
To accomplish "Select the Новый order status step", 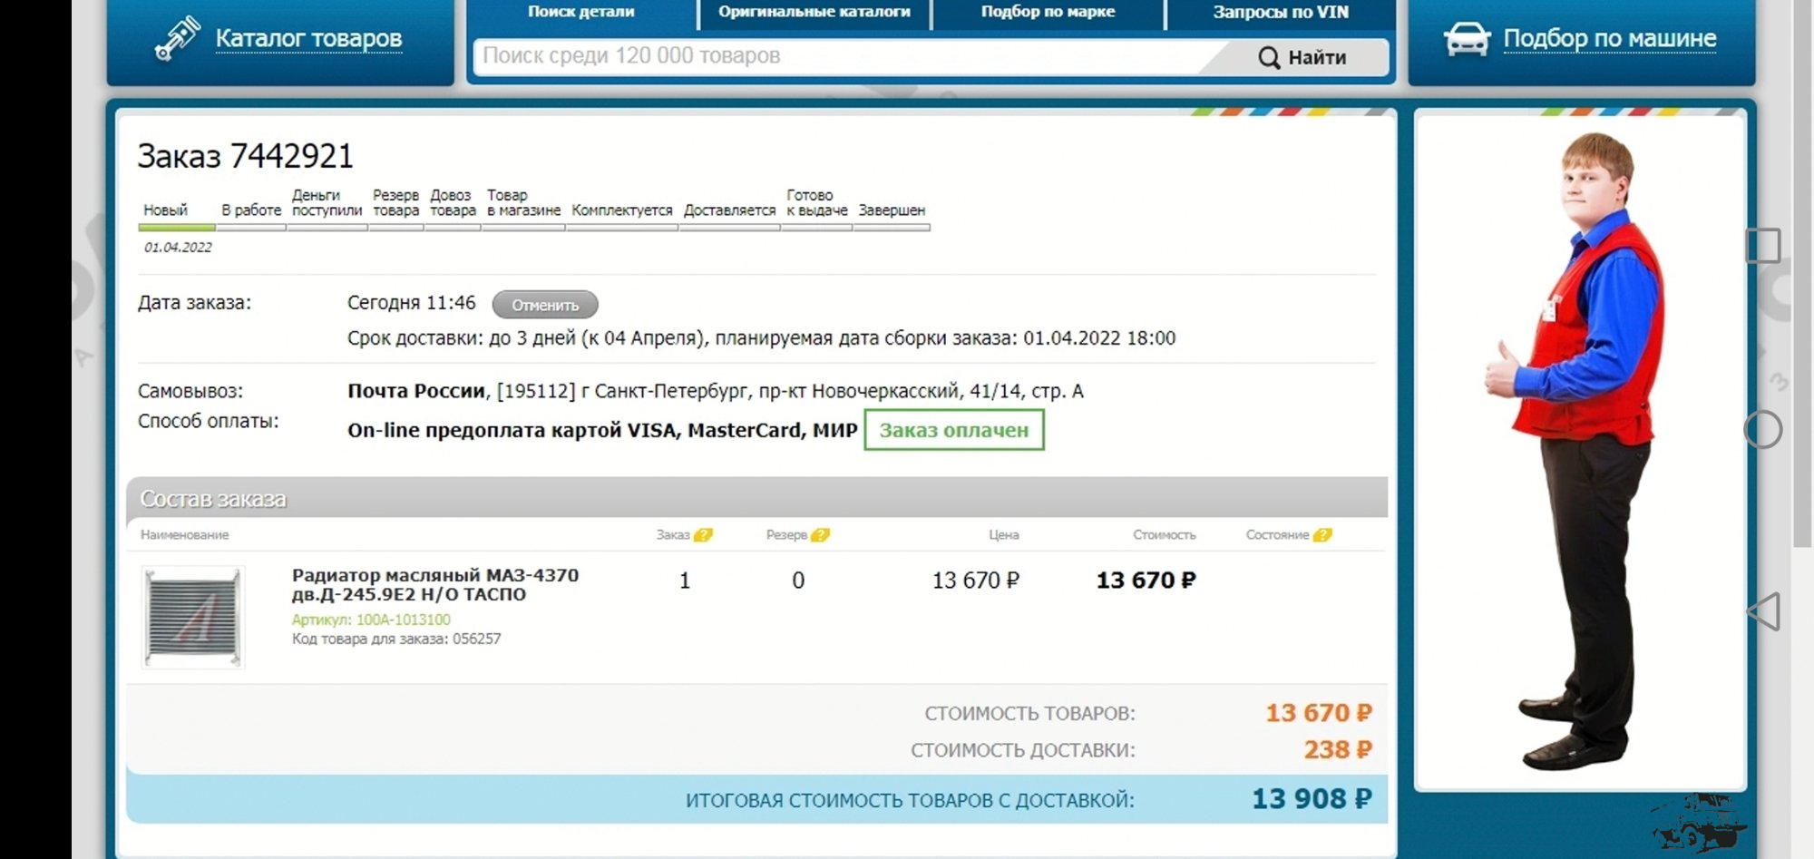I will click(166, 210).
